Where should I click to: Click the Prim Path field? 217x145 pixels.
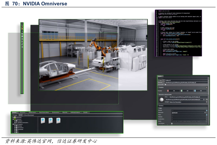[x=186, y=83]
